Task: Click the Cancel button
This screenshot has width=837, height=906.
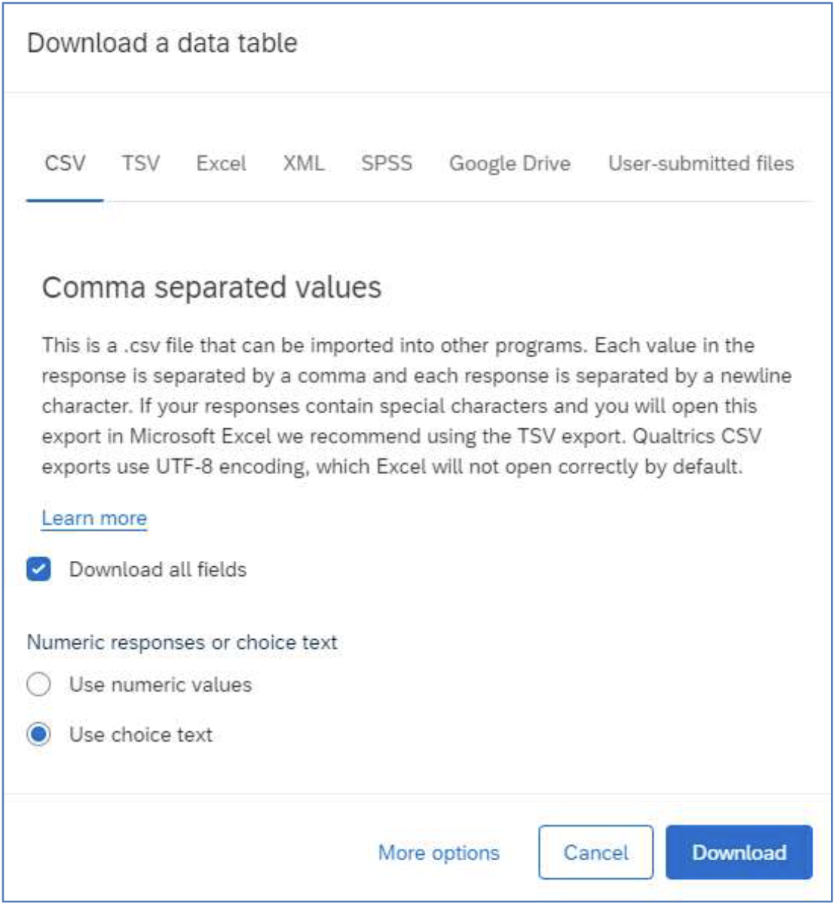Action: point(596,853)
